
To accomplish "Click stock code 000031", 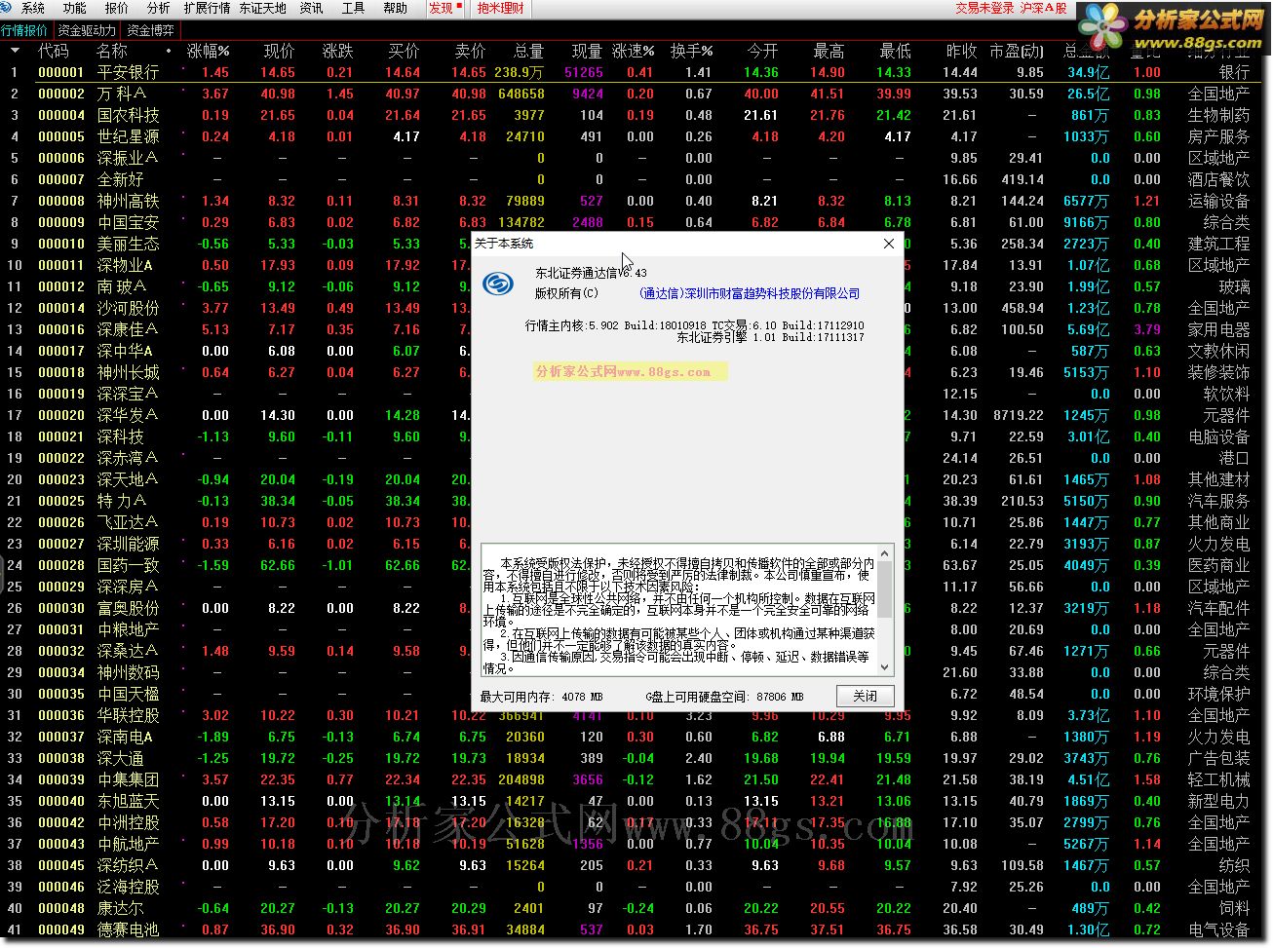I will 61,629.
